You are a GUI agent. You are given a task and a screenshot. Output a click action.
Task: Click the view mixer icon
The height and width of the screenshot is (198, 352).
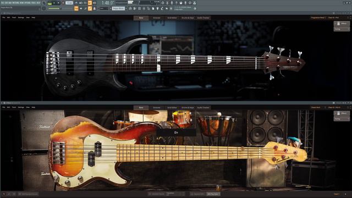click(x=144, y=9)
